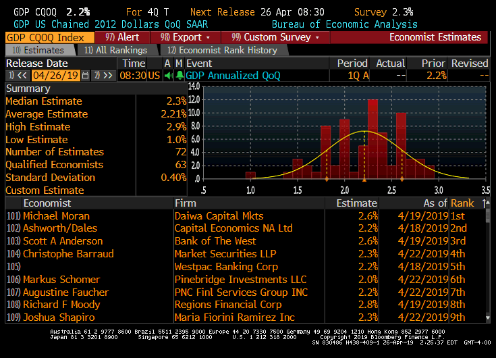The height and width of the screenshot is (358, 496).
Task: Click the green bell monitor icon
Action: tap(180, 76)
